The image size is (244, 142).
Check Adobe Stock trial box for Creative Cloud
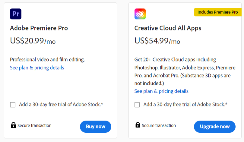(x=137, y=105)
